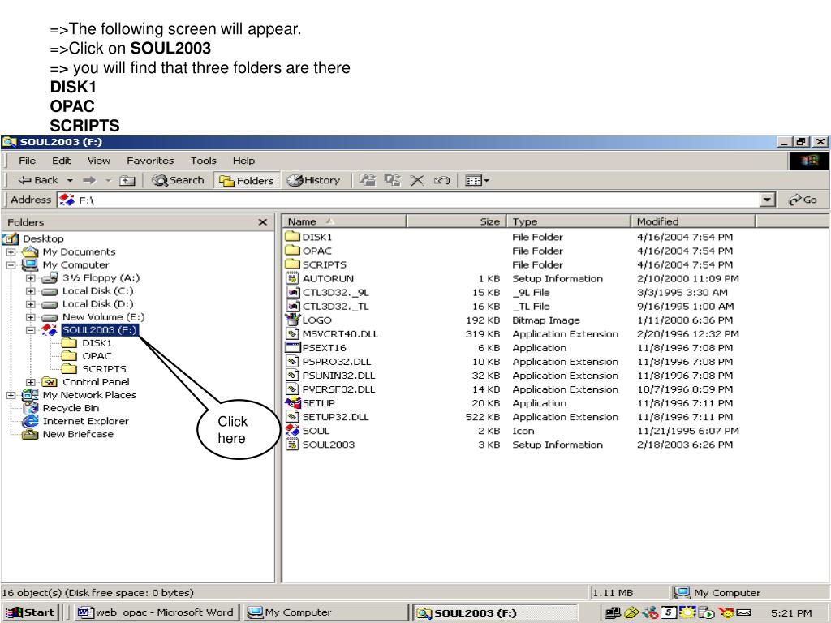
Task: Expand Local Disk (C:) node
Action: tap(30, 291)
